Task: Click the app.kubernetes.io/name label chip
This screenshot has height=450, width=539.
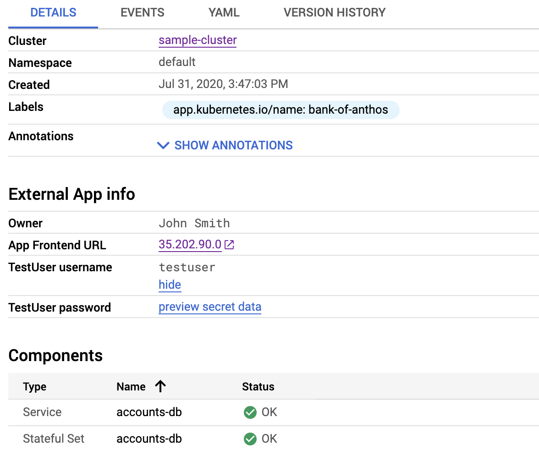Action: click(281, 110)
